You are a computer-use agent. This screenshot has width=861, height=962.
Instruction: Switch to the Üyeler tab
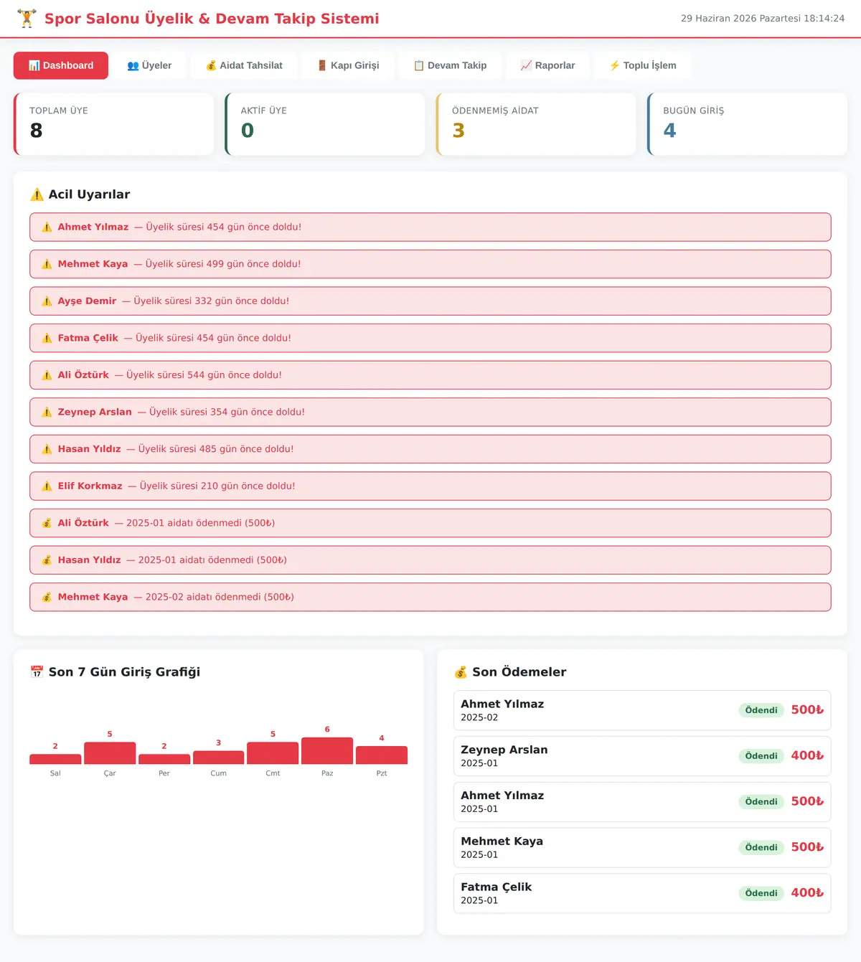coord(149,65)
